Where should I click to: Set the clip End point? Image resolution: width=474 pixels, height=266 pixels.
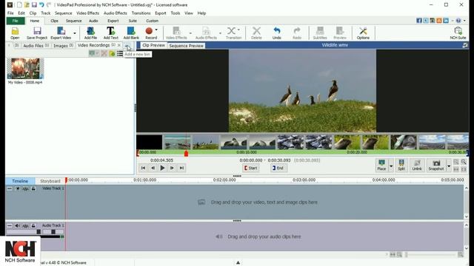pyautogui.click(x=278, y=168)
